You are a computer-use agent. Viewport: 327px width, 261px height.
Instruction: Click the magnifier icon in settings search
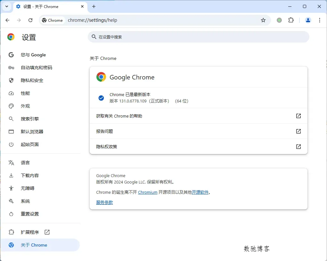[94, 37]
